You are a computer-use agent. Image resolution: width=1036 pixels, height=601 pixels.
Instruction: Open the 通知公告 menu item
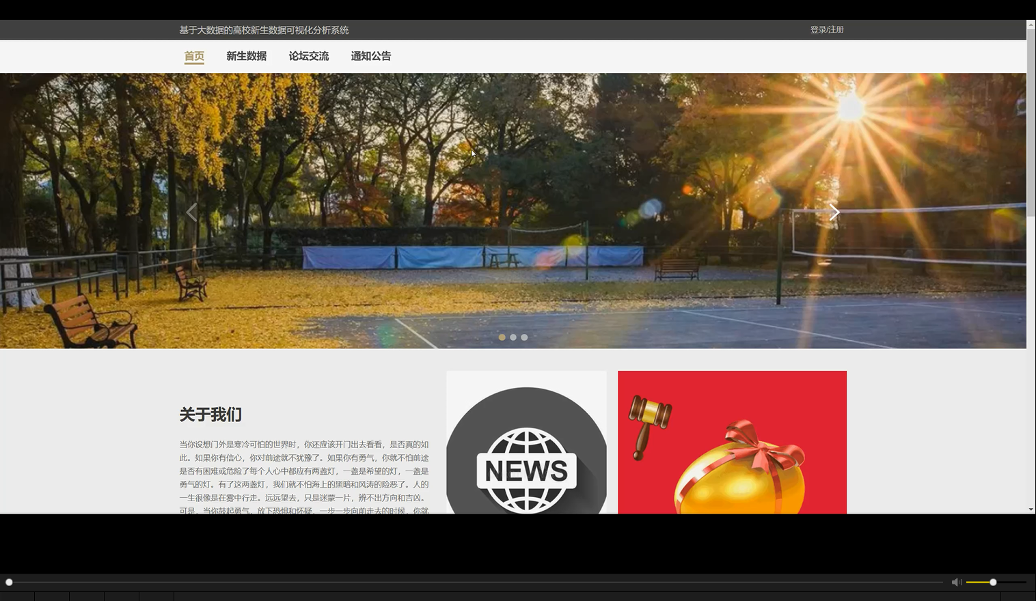tap(371, 56)
